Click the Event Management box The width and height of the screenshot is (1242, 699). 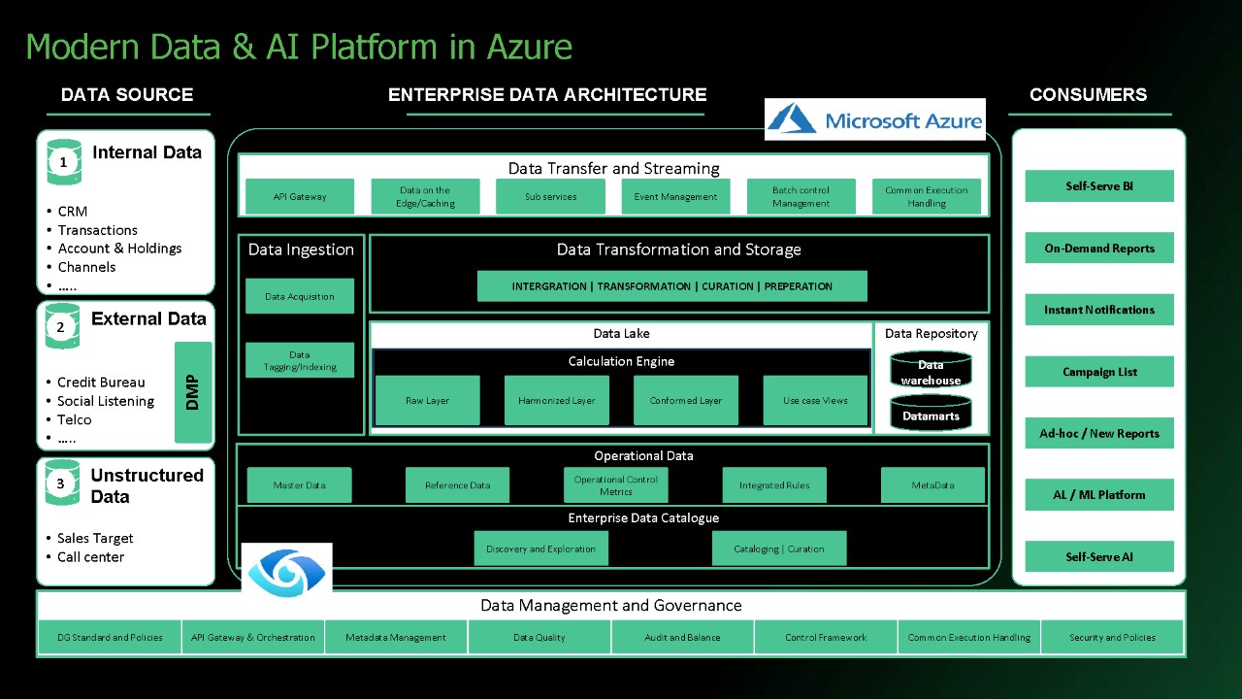click(x=675, y=197)
